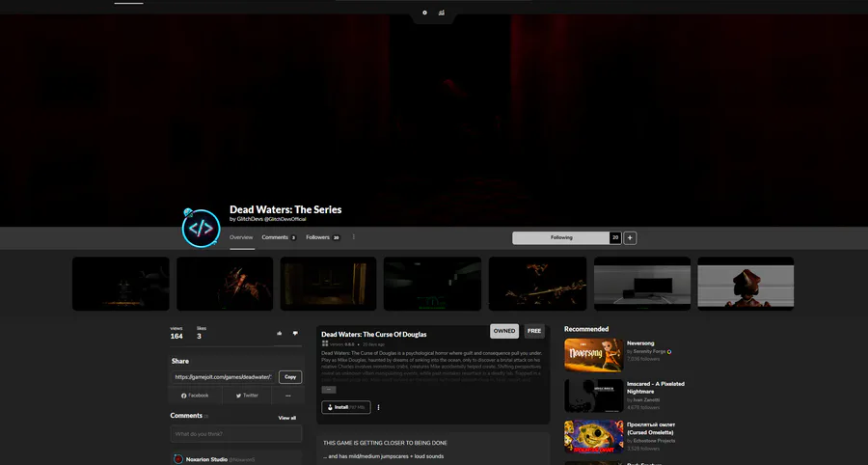868x465 pixels.
Task: Click the FREE price tag
Action: tap(534, 331)
